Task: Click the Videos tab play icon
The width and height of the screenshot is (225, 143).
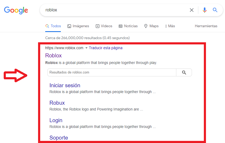Action: 98,26
